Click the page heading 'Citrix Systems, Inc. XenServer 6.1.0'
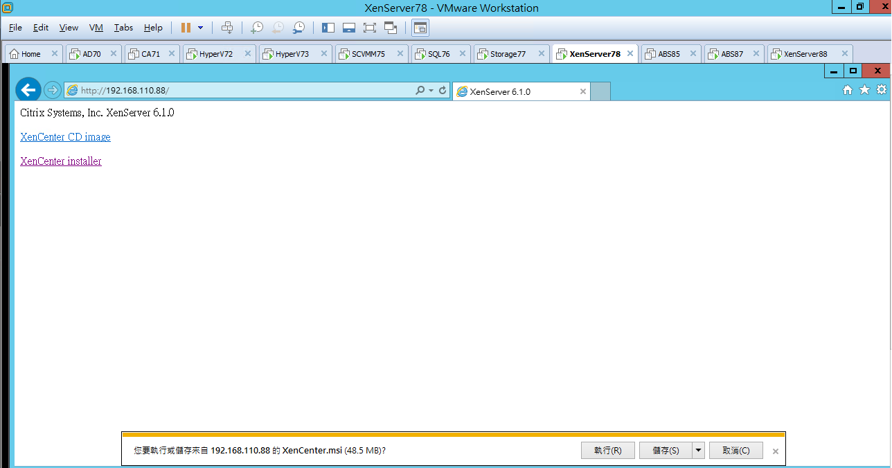 [97, 113]
